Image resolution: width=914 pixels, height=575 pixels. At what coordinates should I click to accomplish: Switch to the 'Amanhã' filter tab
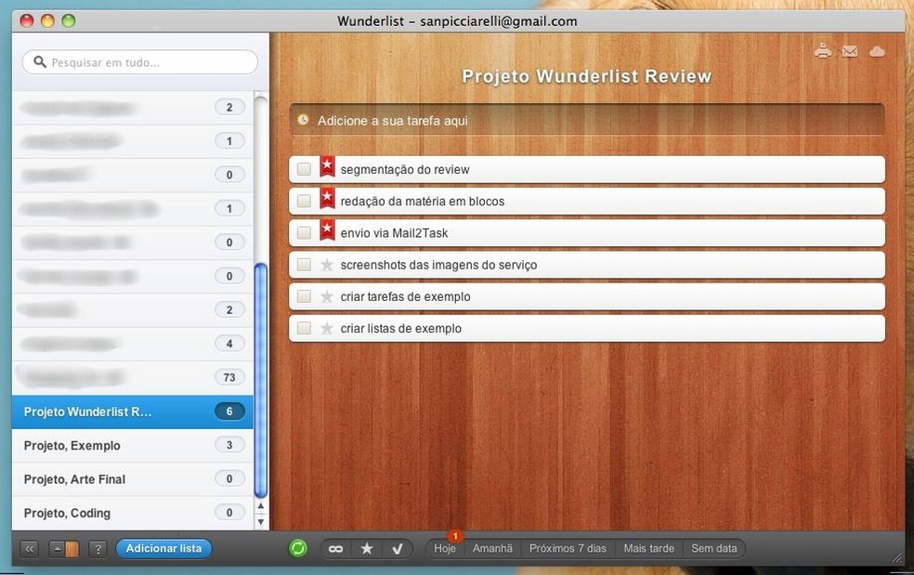click(493, 548)
